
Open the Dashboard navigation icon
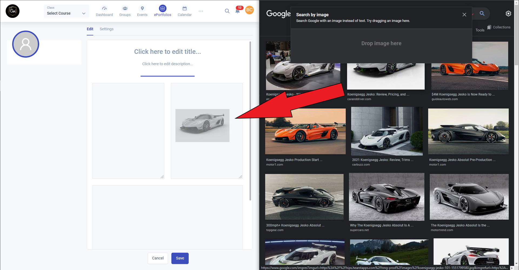point(104,11)
